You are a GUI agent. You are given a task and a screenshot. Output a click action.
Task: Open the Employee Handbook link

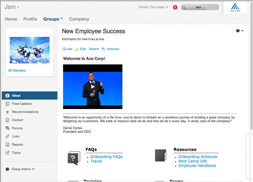pyautogui.click(x=197, y=166)
